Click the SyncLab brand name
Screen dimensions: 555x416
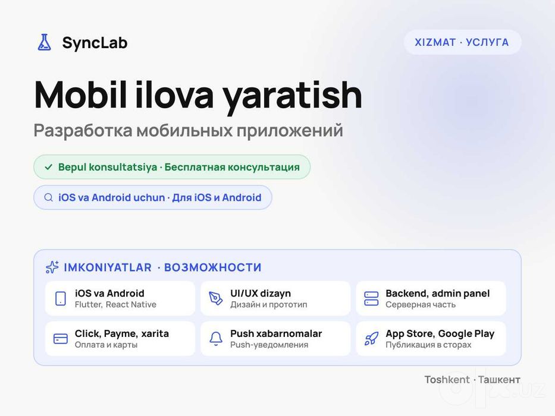tap(95, 43)
